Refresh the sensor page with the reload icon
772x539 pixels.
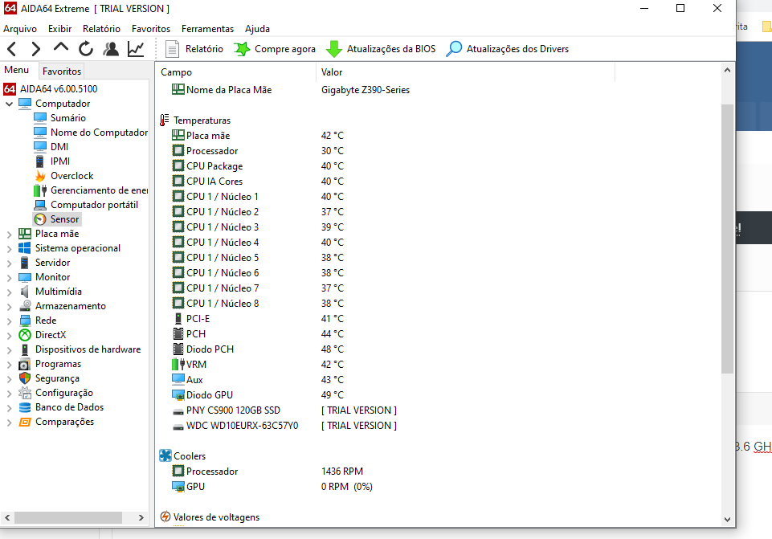pyautogui.click(x=86, y=49)
